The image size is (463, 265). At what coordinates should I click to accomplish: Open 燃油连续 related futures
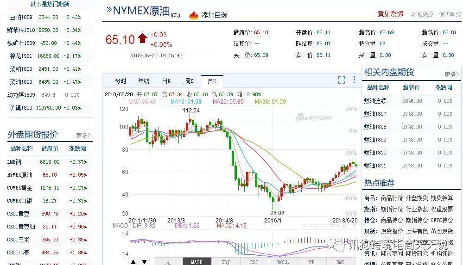[375, 101]
